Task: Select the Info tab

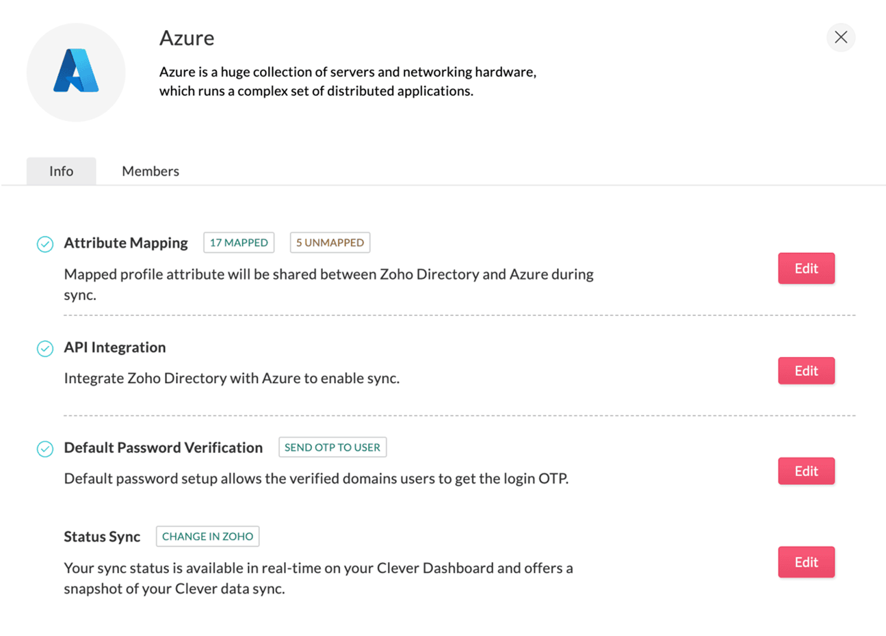Action: (61, 171)
